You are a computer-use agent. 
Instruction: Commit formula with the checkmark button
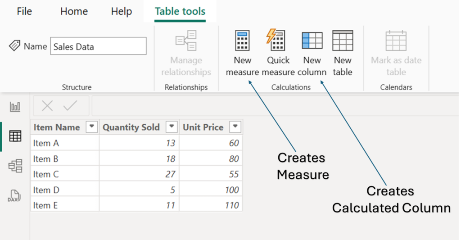point(71,106)
